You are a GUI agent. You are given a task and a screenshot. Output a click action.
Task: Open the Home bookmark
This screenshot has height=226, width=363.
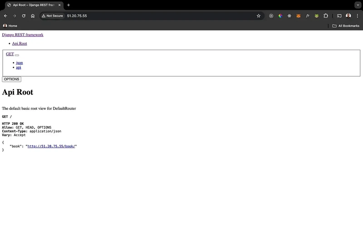pyautogui.click(x=10, y=26)
